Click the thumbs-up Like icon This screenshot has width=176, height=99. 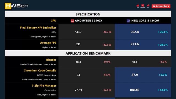pyautogui.click(x=138, y=5)
